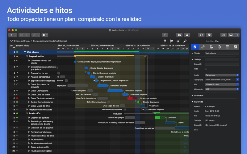247x154 pixels.
Task: Expand the Análisis comparativo row
Action: (29, 77)
